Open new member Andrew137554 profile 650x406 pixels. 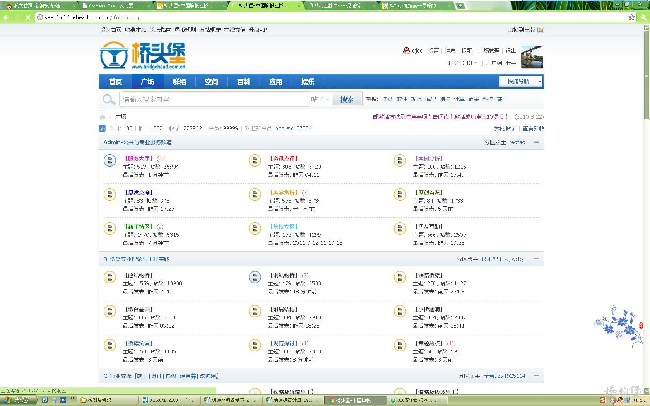tap(293, 128)
